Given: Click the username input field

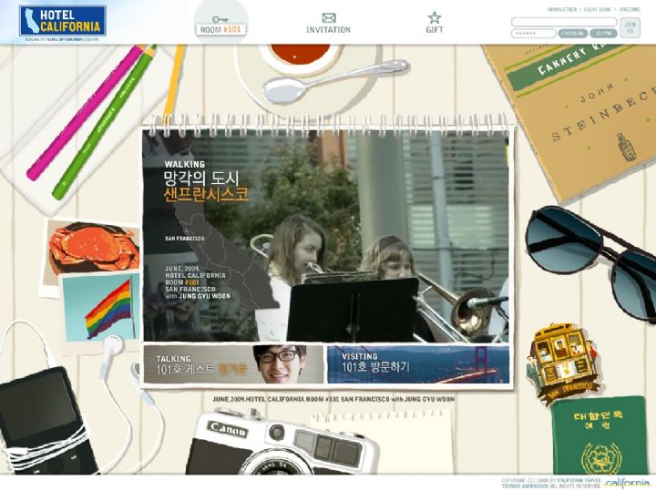Looking at the screenshot, I should 563,22.
